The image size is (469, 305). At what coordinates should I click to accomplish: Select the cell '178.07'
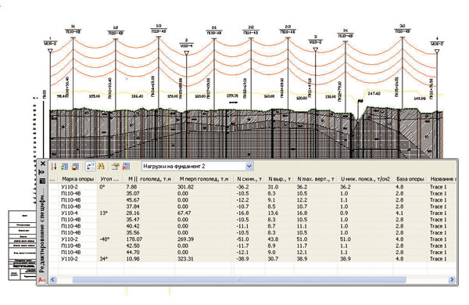(134, 239)
